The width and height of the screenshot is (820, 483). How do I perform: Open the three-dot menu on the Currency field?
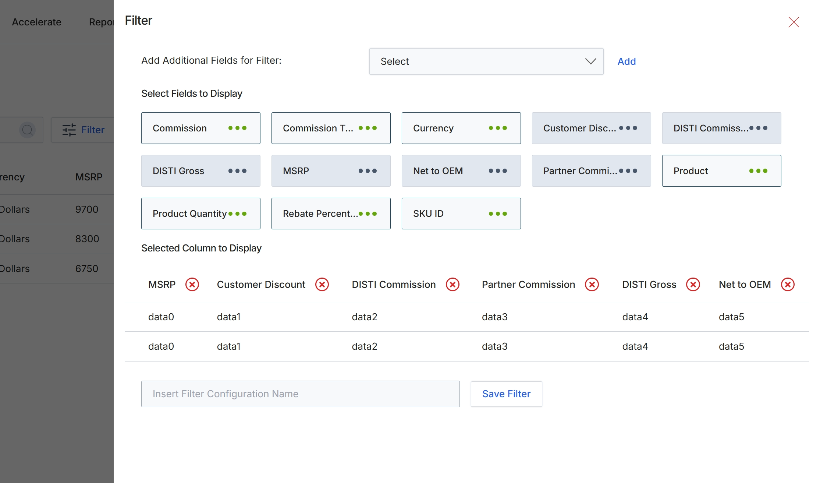point(498,128)
